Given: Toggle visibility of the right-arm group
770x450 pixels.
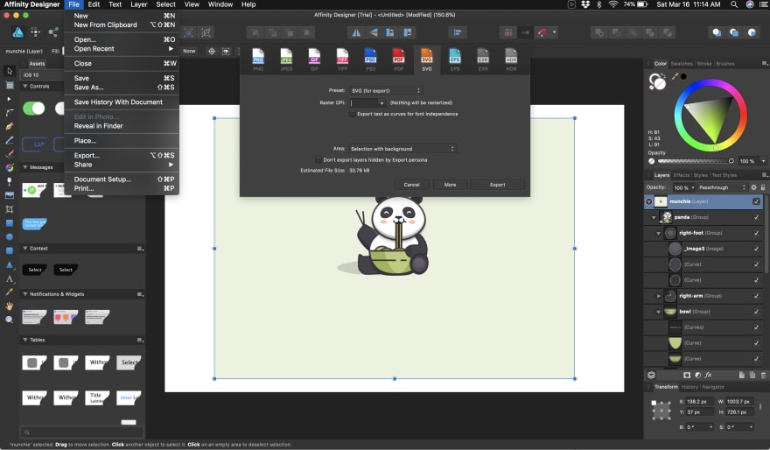Looking at the screenshot, I should pos(756,296).
